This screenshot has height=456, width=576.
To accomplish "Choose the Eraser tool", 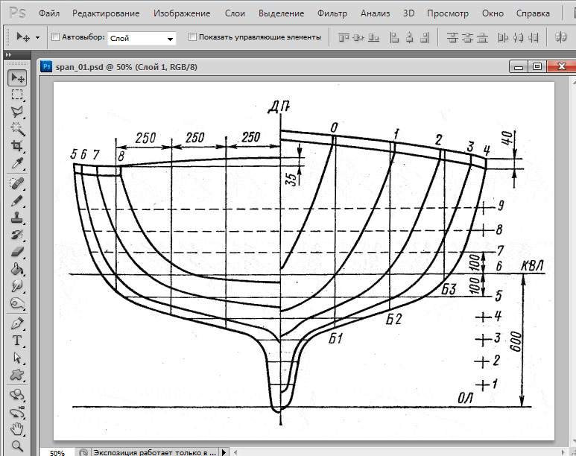I will [16, 253].
